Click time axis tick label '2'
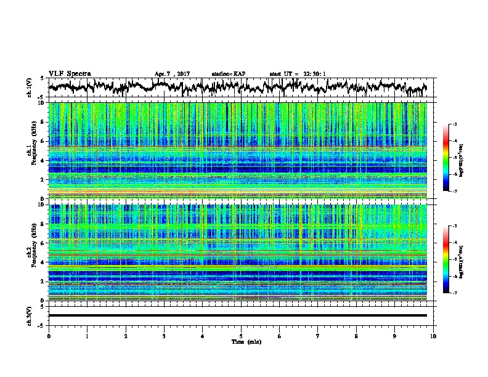 126,336
